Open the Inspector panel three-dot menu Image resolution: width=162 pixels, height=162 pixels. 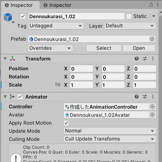[158, 5]
